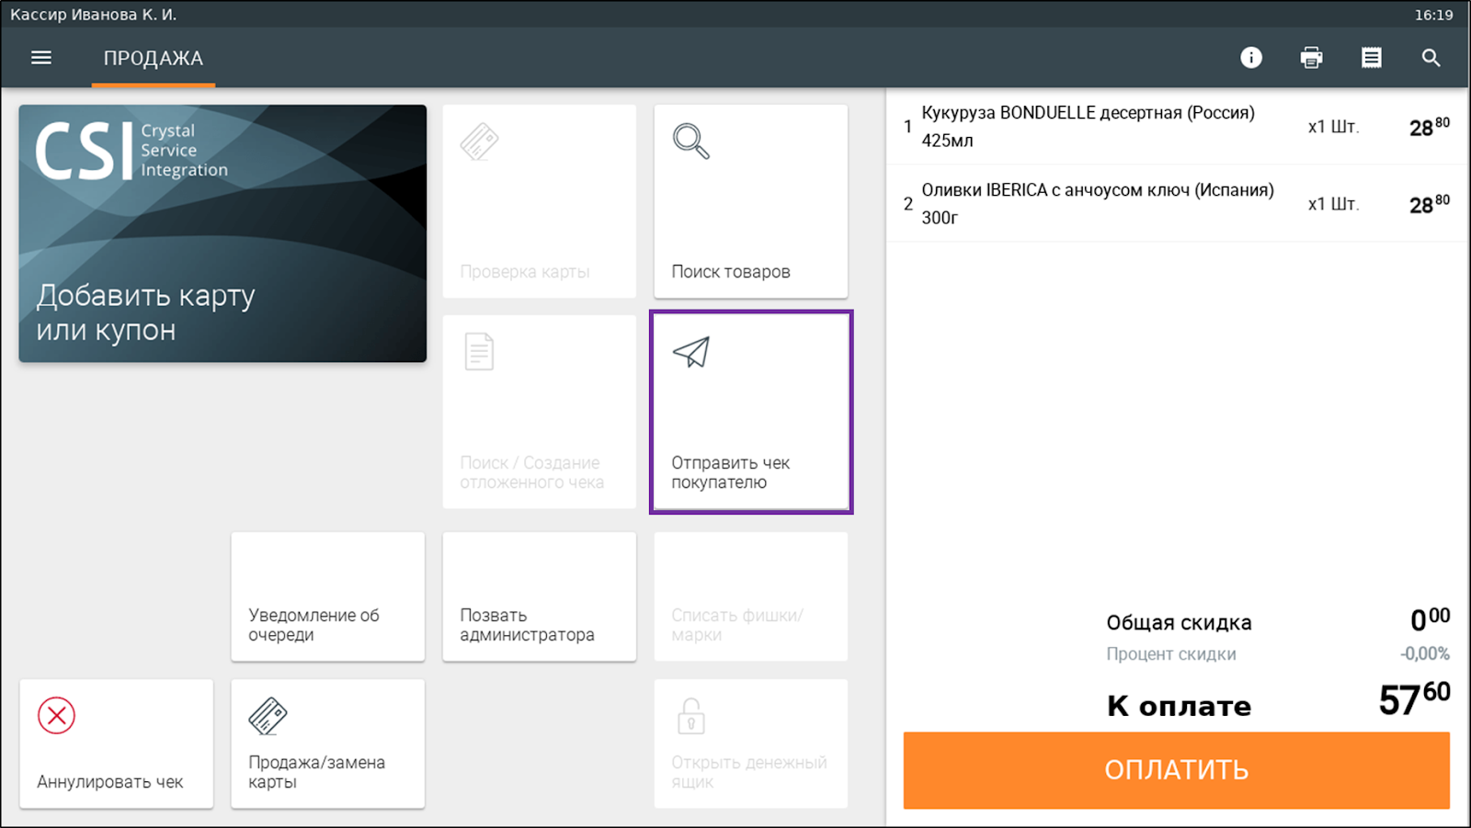Click the 28.80 price of Оливки IBERICA
The image size is (1471, 828).
click(x=1430, y=203)
